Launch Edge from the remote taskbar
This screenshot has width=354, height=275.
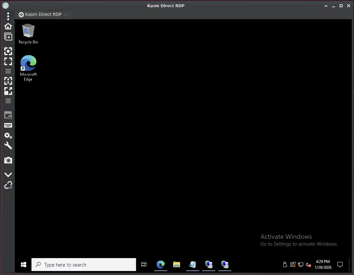161,265
